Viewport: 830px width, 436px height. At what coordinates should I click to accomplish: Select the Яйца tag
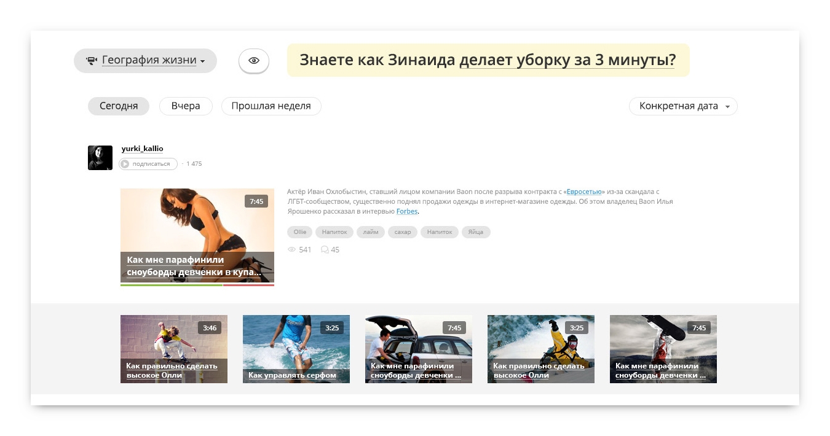(476, 232)
